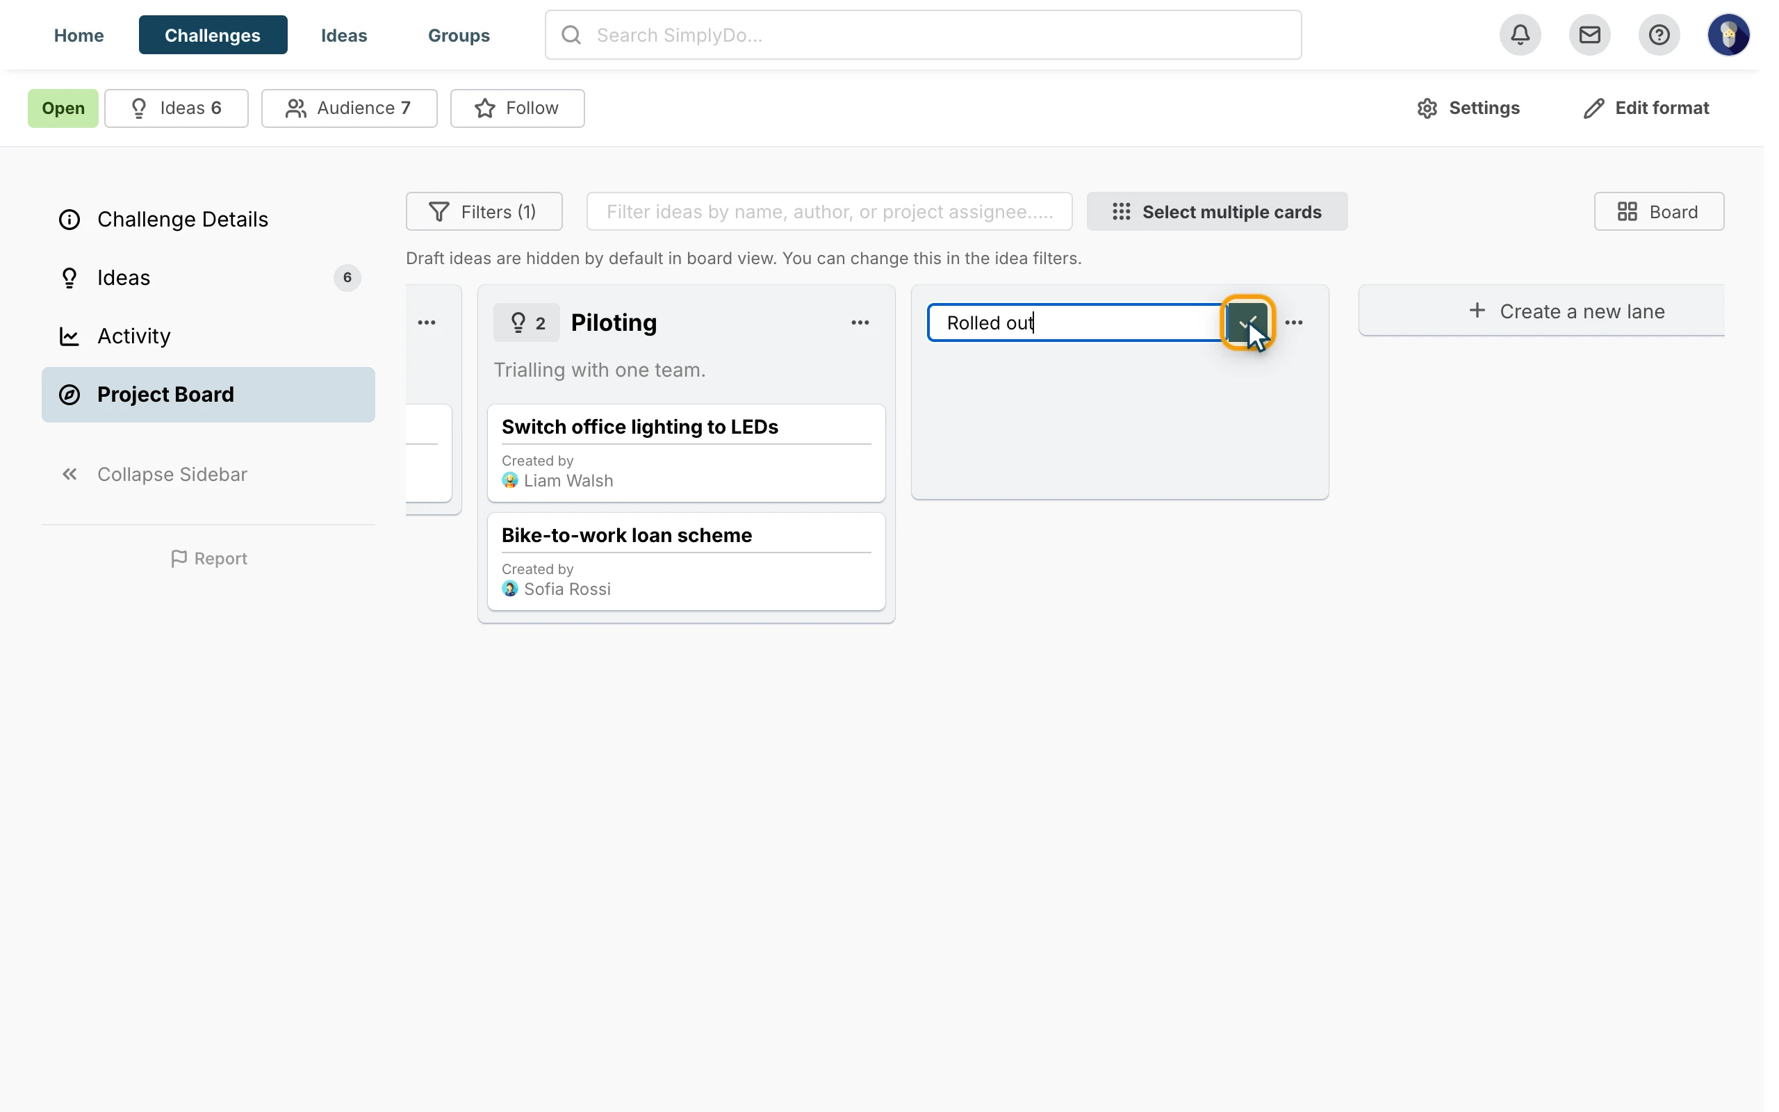Open the Ideas 6 button
Image resolution: width=1779 pixels, height=1112 pixels.
tap(177, 108)
